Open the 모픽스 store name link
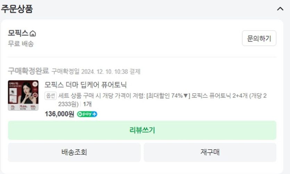This screenshot has width=290, height=174. click(18, 33)
